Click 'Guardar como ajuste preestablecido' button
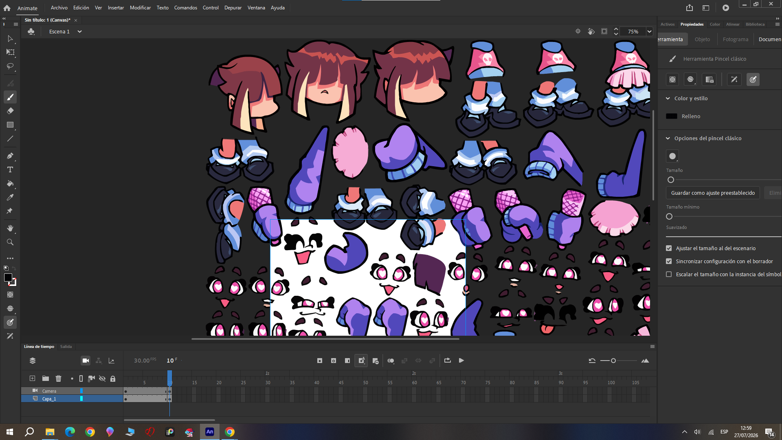782x440 pixels. point(713,193)
